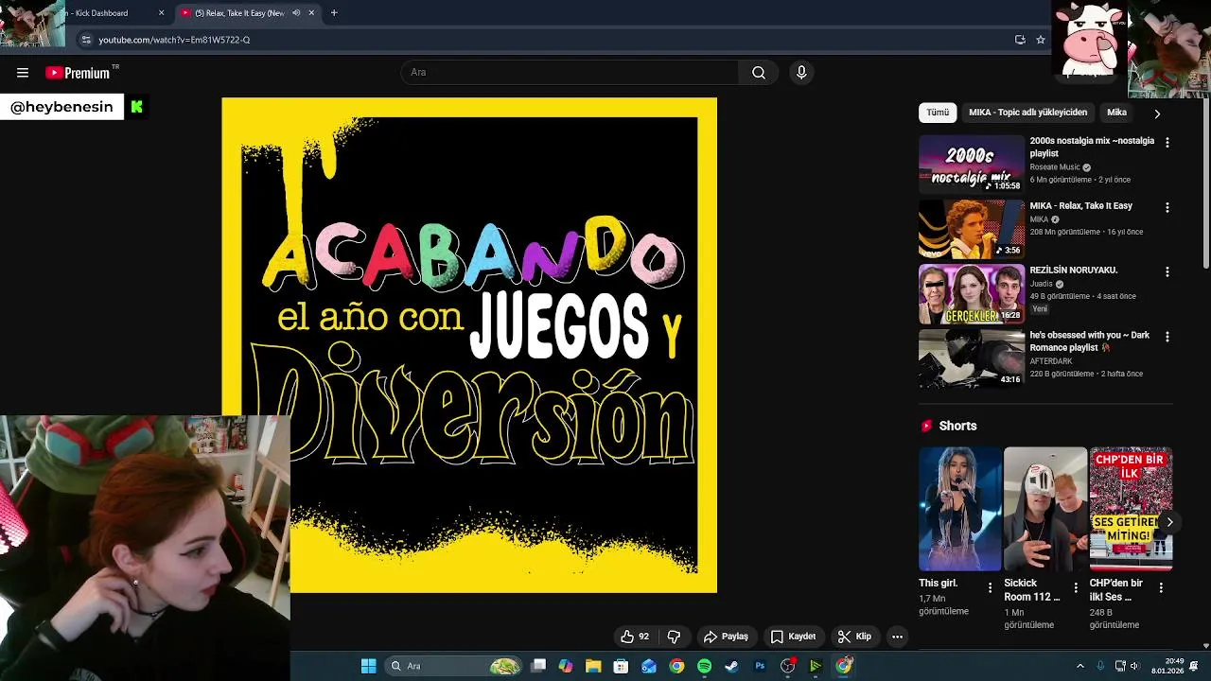Open options for Sickick Room 112 short
Screen dimensions: 1211x681
pyautogui.click(x=1075, y=587)
